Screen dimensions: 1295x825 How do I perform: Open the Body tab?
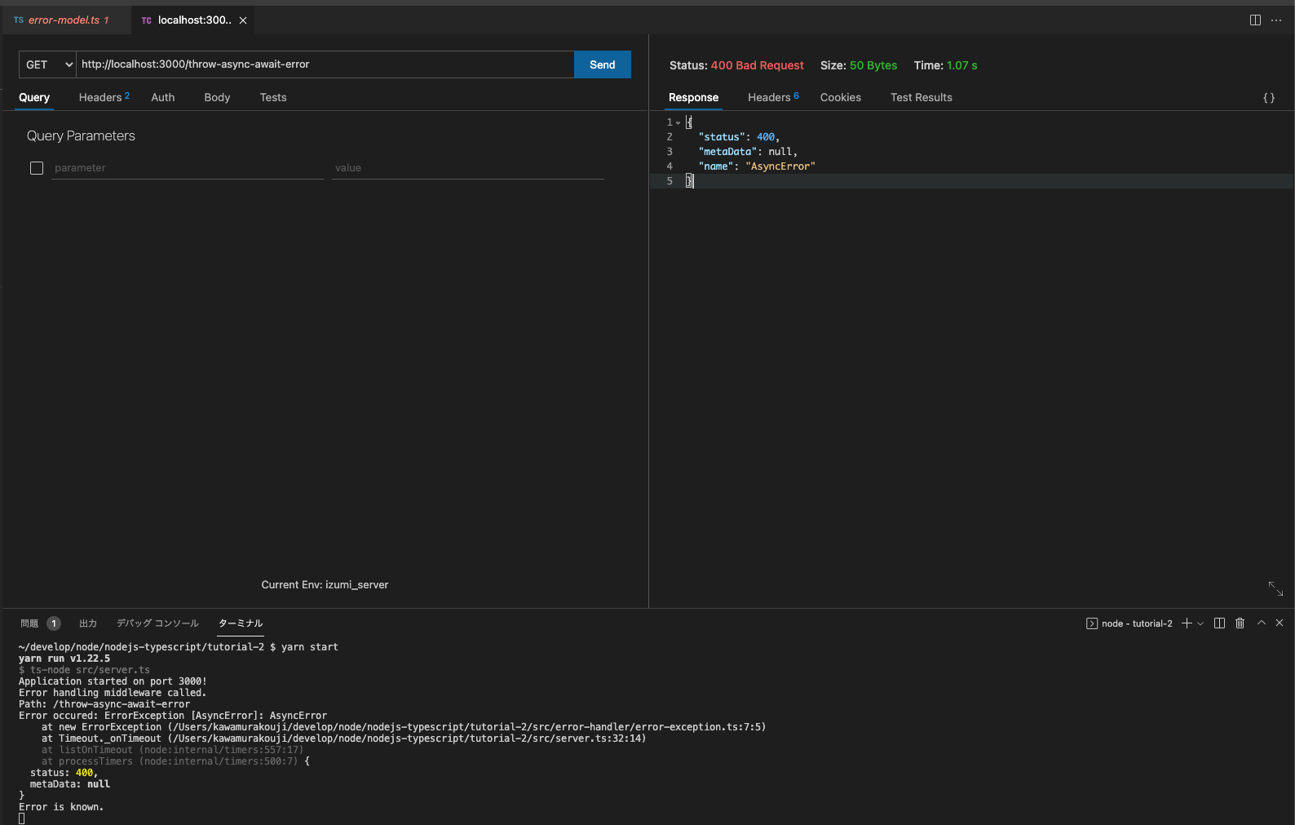point(217,97)
